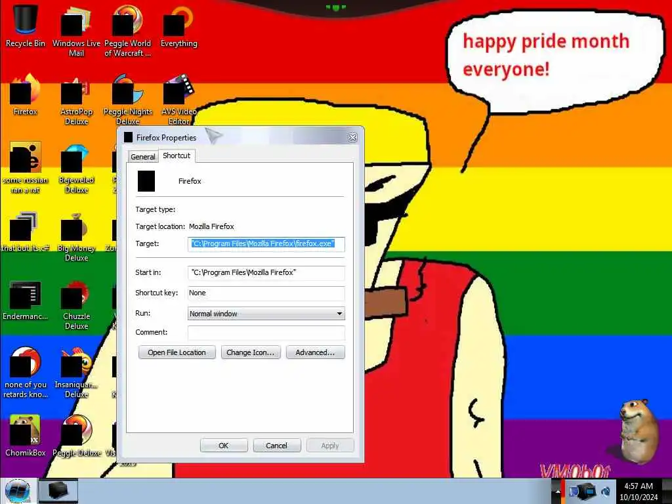672x504 pixels.
Task: Select the Peggle Deluxe desktop icon
Action: click(x=76, y=436)
